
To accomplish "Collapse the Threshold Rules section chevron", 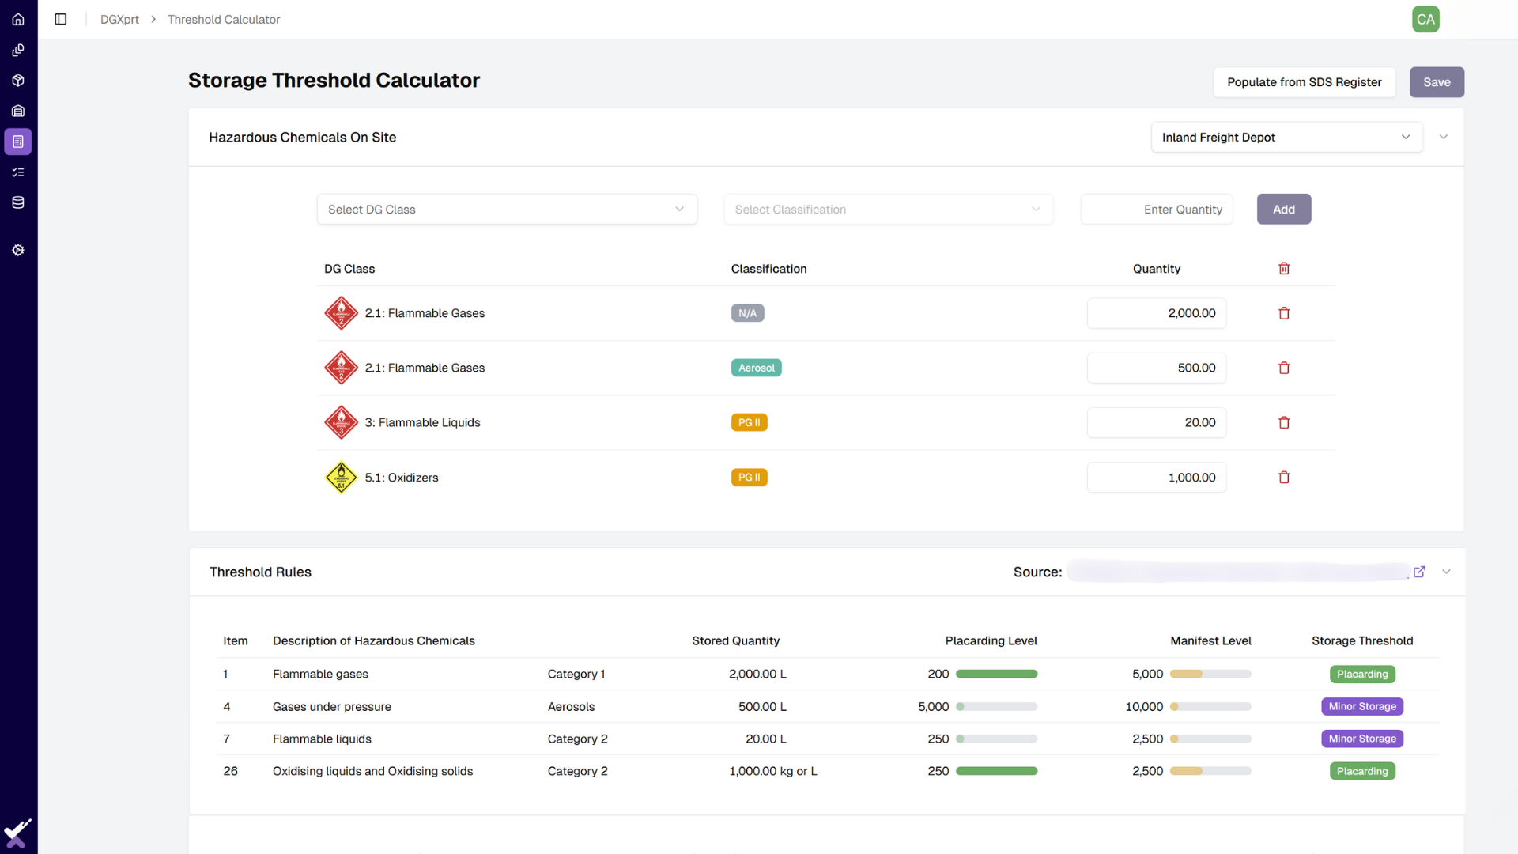I will [x=1445, y=571].
